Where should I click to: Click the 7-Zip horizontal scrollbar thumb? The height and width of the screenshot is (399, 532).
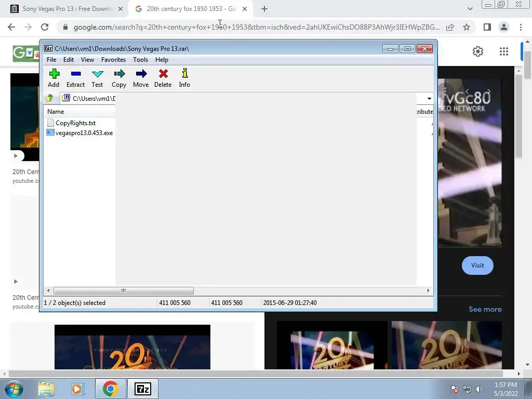[x=124, y=290]
